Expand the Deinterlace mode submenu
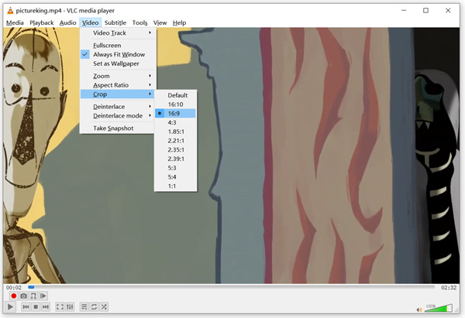Image resolution: width=465 pixels, height=318 pixels. [x=118, y=116]
